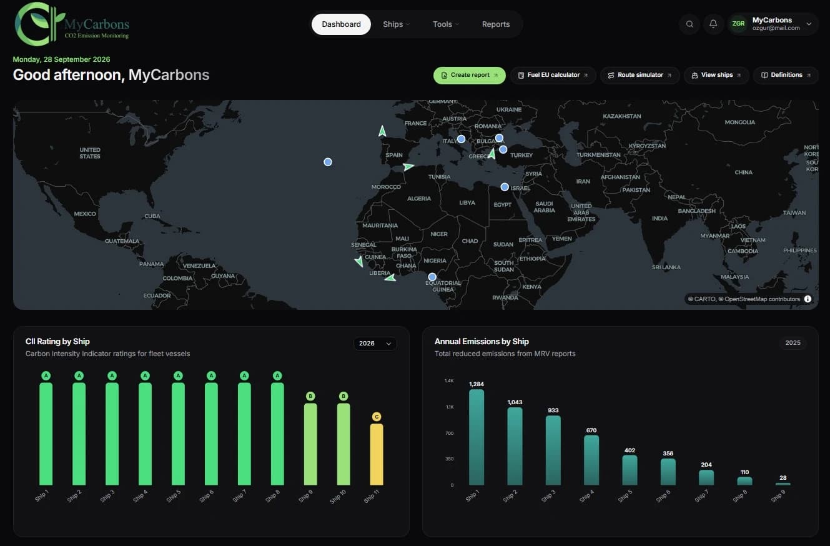830x546 pixels.
Task: Select the ship arrow near Liberia
Action: pos(390,278)
